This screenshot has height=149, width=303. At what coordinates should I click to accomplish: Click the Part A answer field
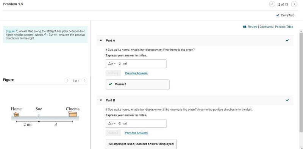tap(136, 64)
